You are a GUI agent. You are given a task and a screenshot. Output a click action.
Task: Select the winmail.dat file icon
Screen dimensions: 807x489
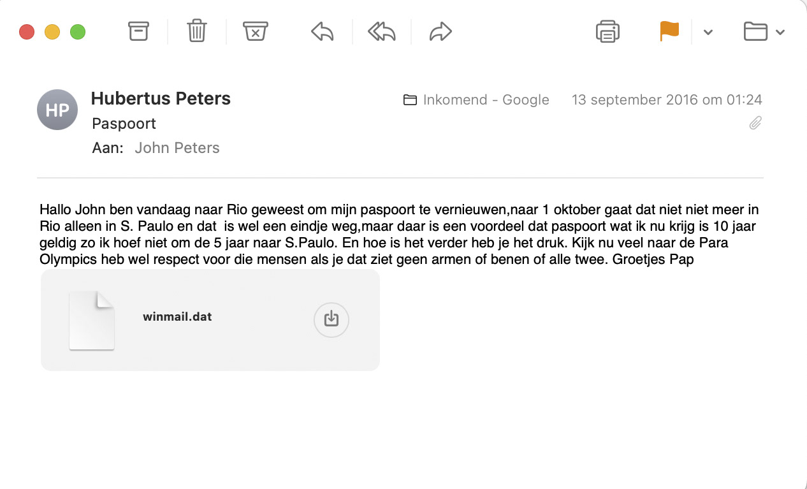pos(92,321)
